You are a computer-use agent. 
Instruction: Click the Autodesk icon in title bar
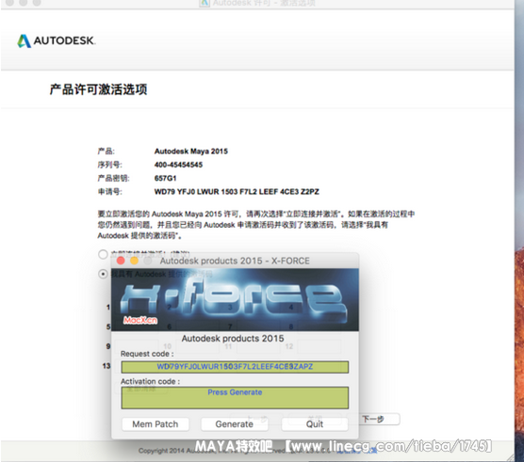(205, 4)
